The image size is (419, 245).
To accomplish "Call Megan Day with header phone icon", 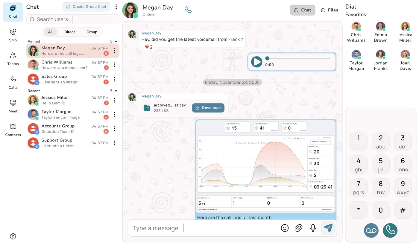I will [x=188, y=10].
